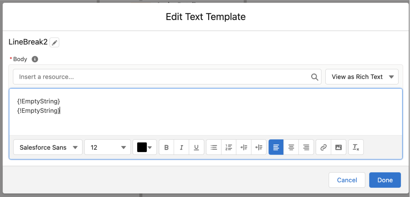
Task: Enable center text alignment
Action: point(291,147)
